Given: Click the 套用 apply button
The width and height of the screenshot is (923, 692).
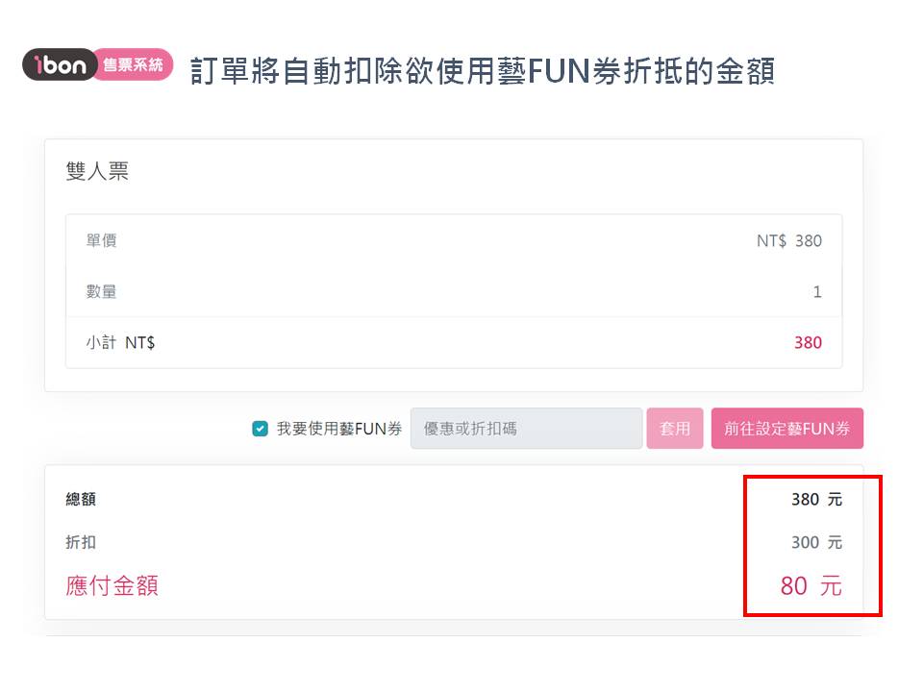Looking at the screenshot, I should (675, 429).
